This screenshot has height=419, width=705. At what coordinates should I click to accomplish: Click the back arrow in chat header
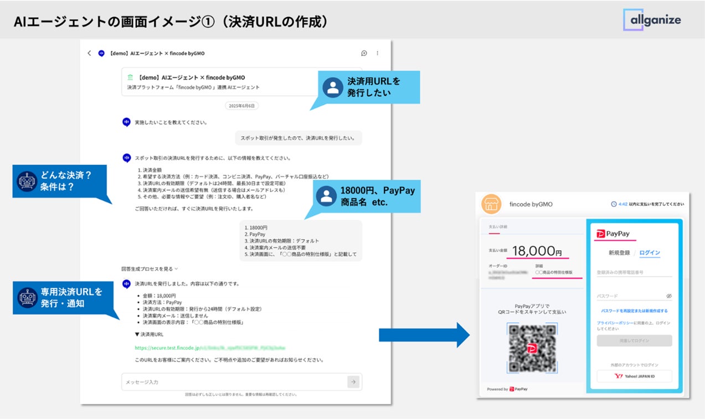tap(89, 53)
